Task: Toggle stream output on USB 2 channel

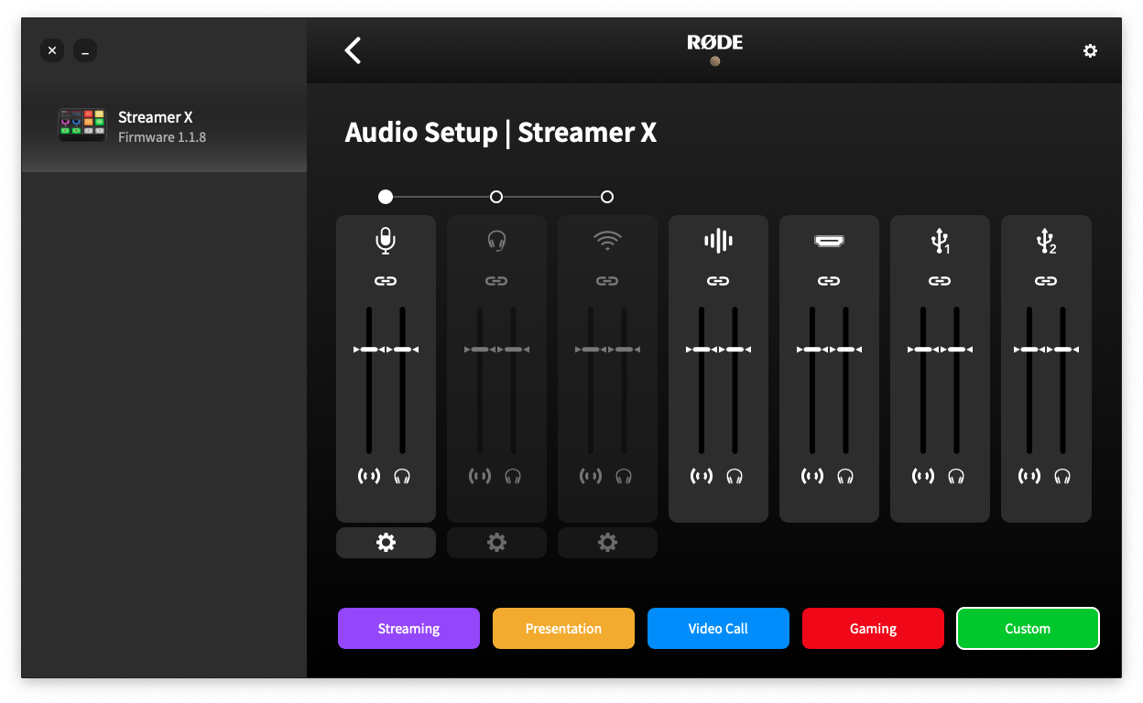Action: pyautogui.click(x=1029, y=476)
